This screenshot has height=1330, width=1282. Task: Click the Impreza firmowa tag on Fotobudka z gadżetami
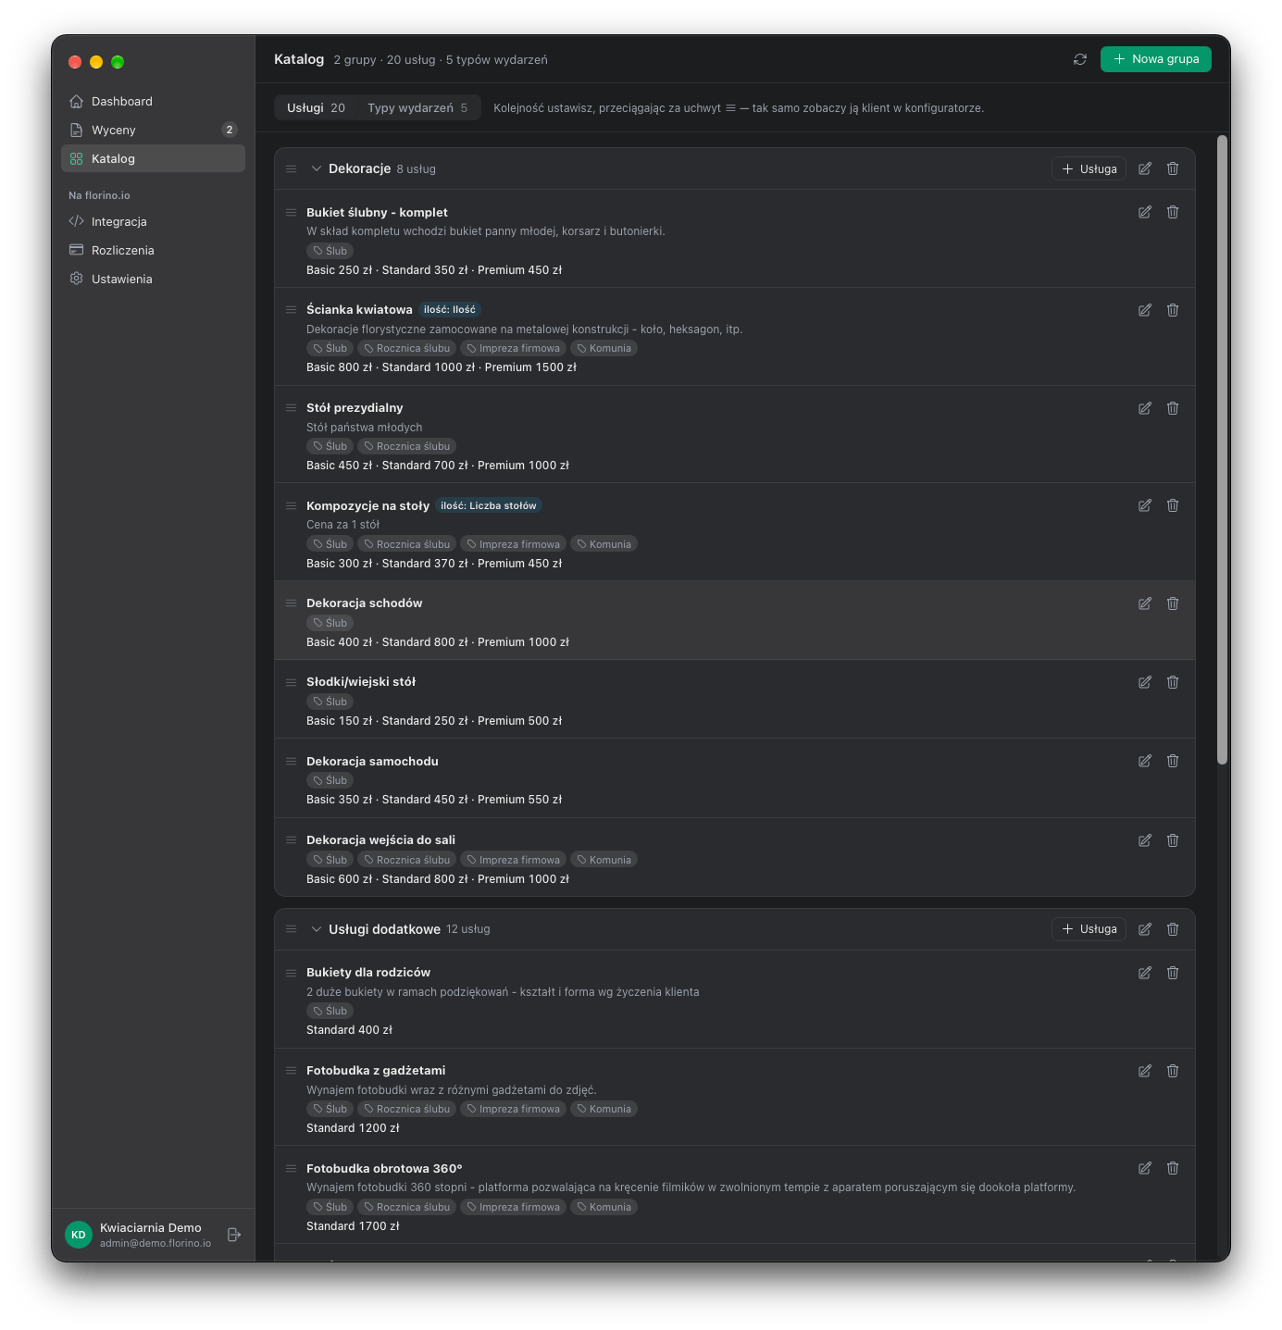click(514, 1109)
